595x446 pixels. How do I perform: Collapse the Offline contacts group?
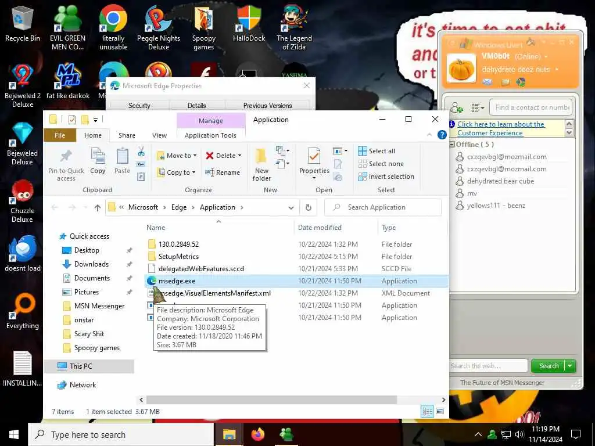452,145
